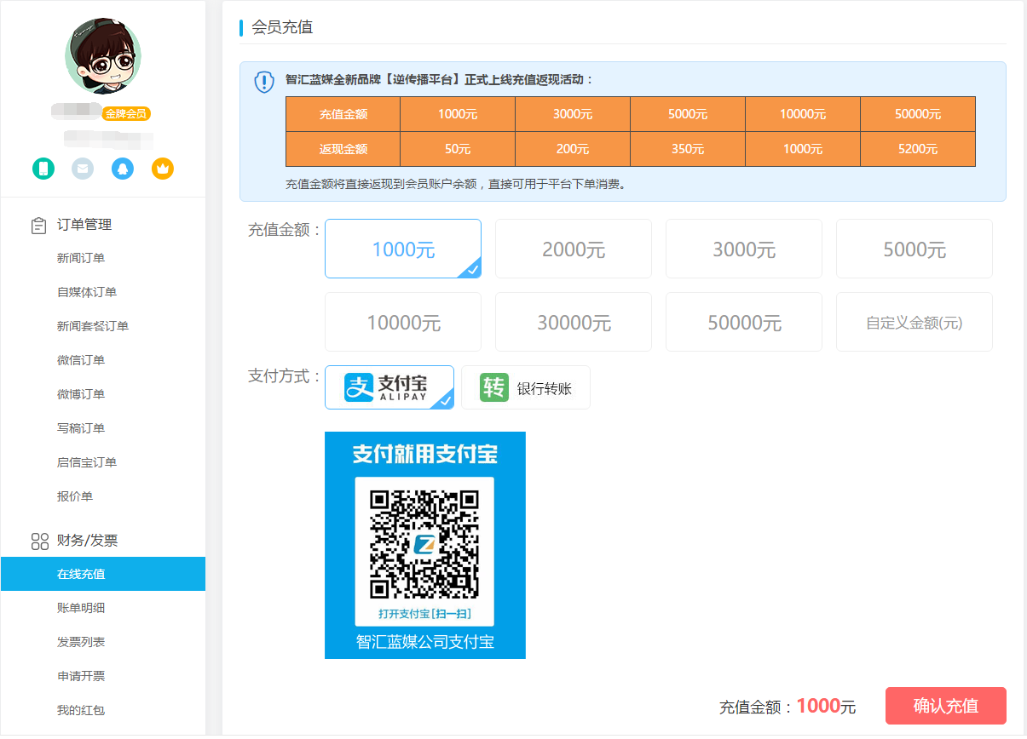1027x739 pixels.
Task: Click the orange crown membership icon
Action: click(163, 169)
